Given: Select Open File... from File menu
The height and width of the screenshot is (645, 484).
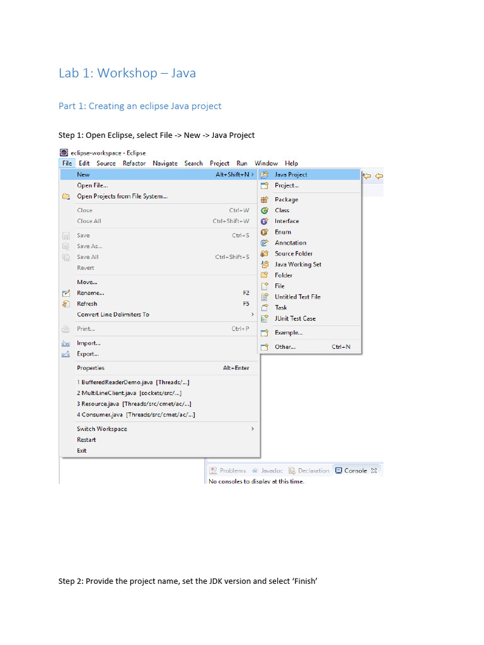Looking at the screenshot, I should (159, 186).
